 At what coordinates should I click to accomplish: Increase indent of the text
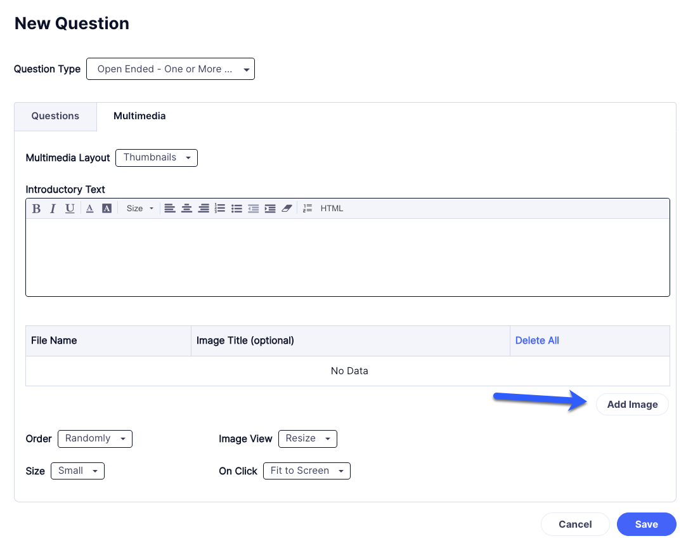point(270,209)
